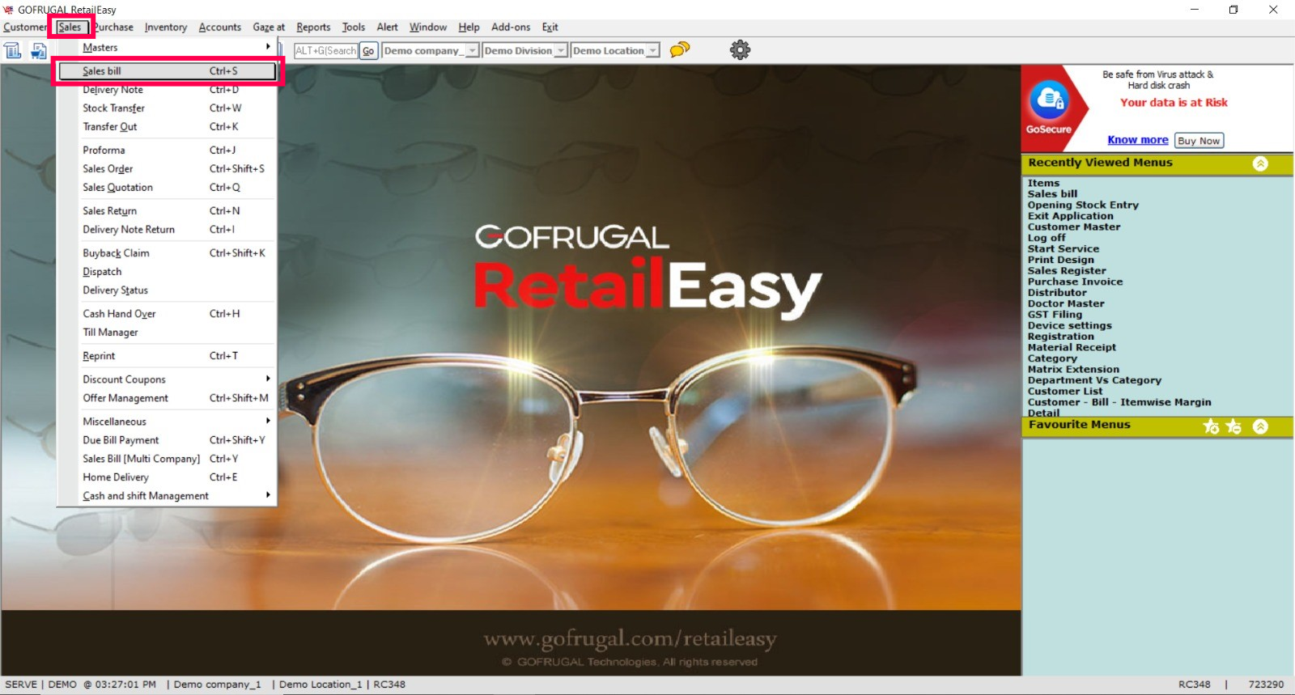The width and height of the screenshot is (1295, 695).
Task: Click the shopping cart bill toolbar icon
Action: coord(39,51)
